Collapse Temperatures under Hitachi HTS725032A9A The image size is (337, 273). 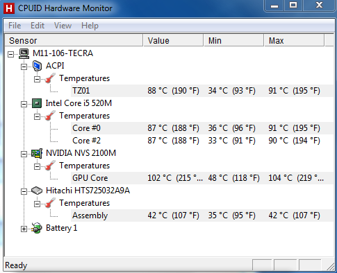tap(37, 204)
